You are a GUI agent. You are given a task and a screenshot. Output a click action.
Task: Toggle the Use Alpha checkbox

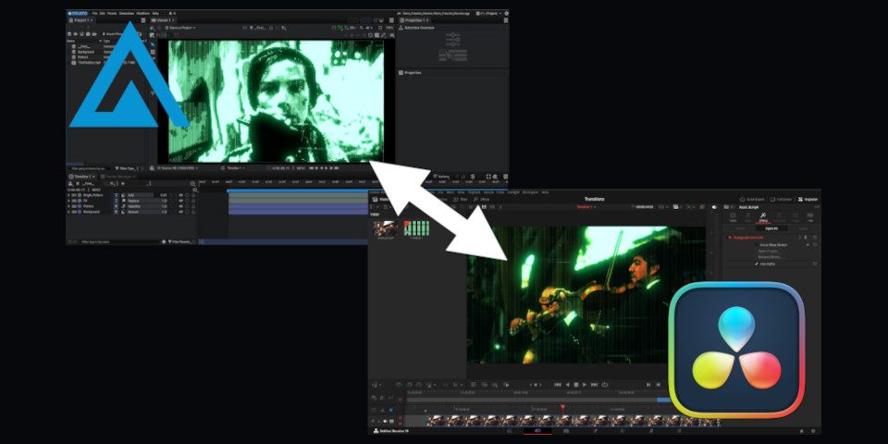(757, 264)
